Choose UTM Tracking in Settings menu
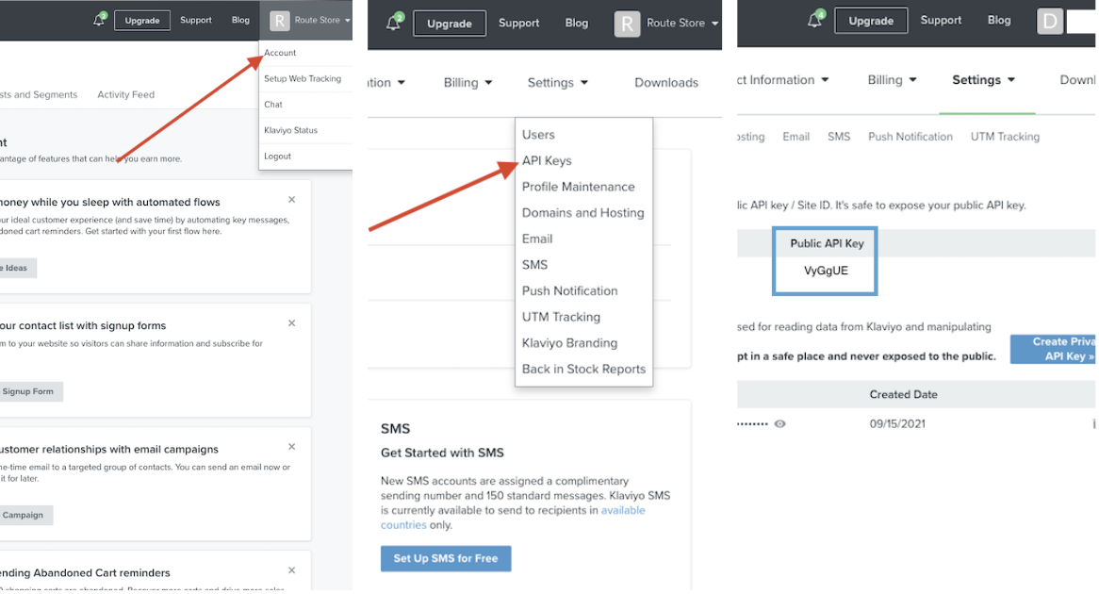 click(561, 317)
